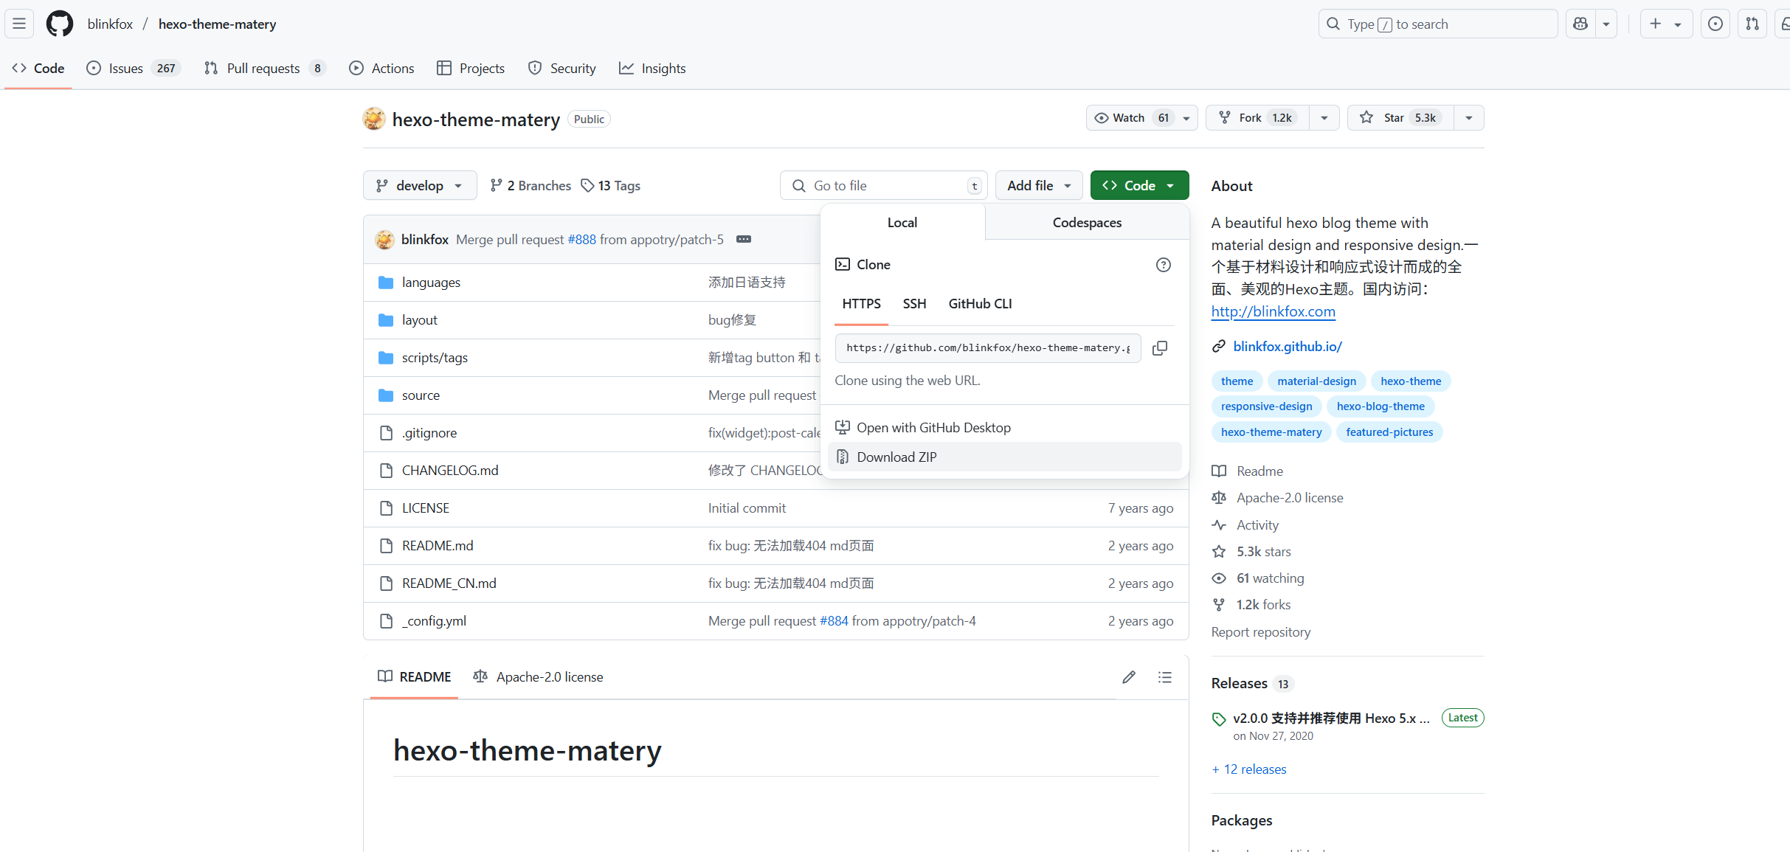This screenshot has height=852, width=1790.
Task: Copy the HTTPS clone URL to clipboard
Action: coord(1159,347)
